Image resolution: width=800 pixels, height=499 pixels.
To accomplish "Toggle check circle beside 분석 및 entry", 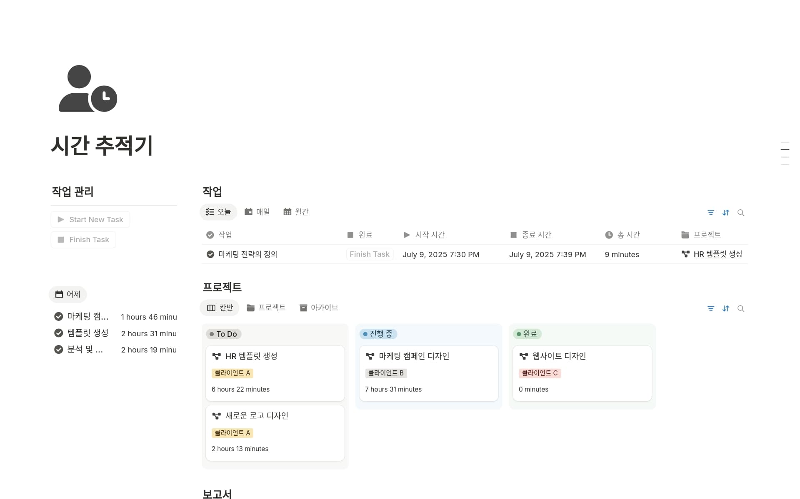I will point(59,350).
